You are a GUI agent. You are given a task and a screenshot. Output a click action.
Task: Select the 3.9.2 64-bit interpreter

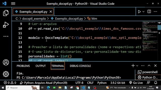(x=118, y=83)
